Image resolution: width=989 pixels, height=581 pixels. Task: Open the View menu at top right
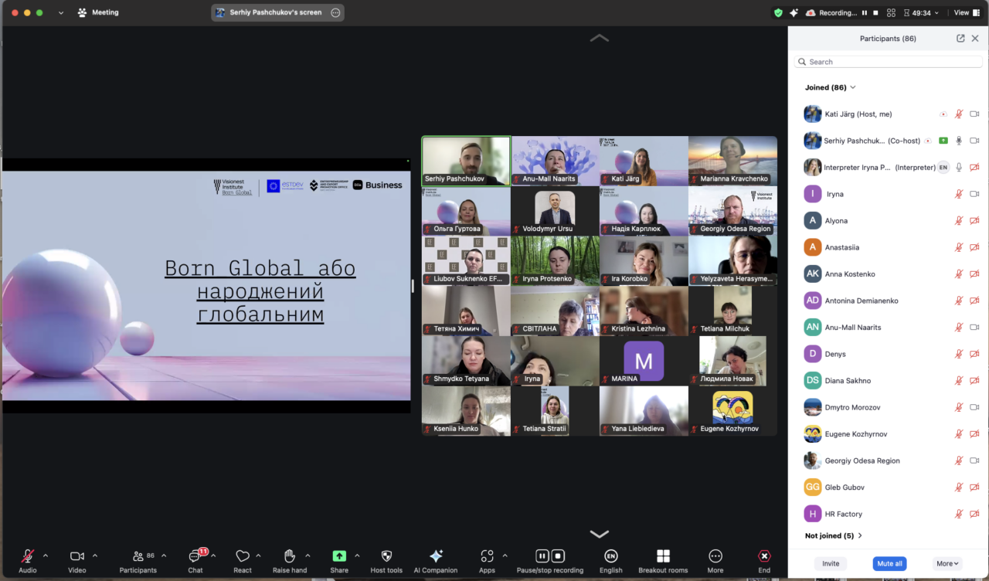pos(961,12)
